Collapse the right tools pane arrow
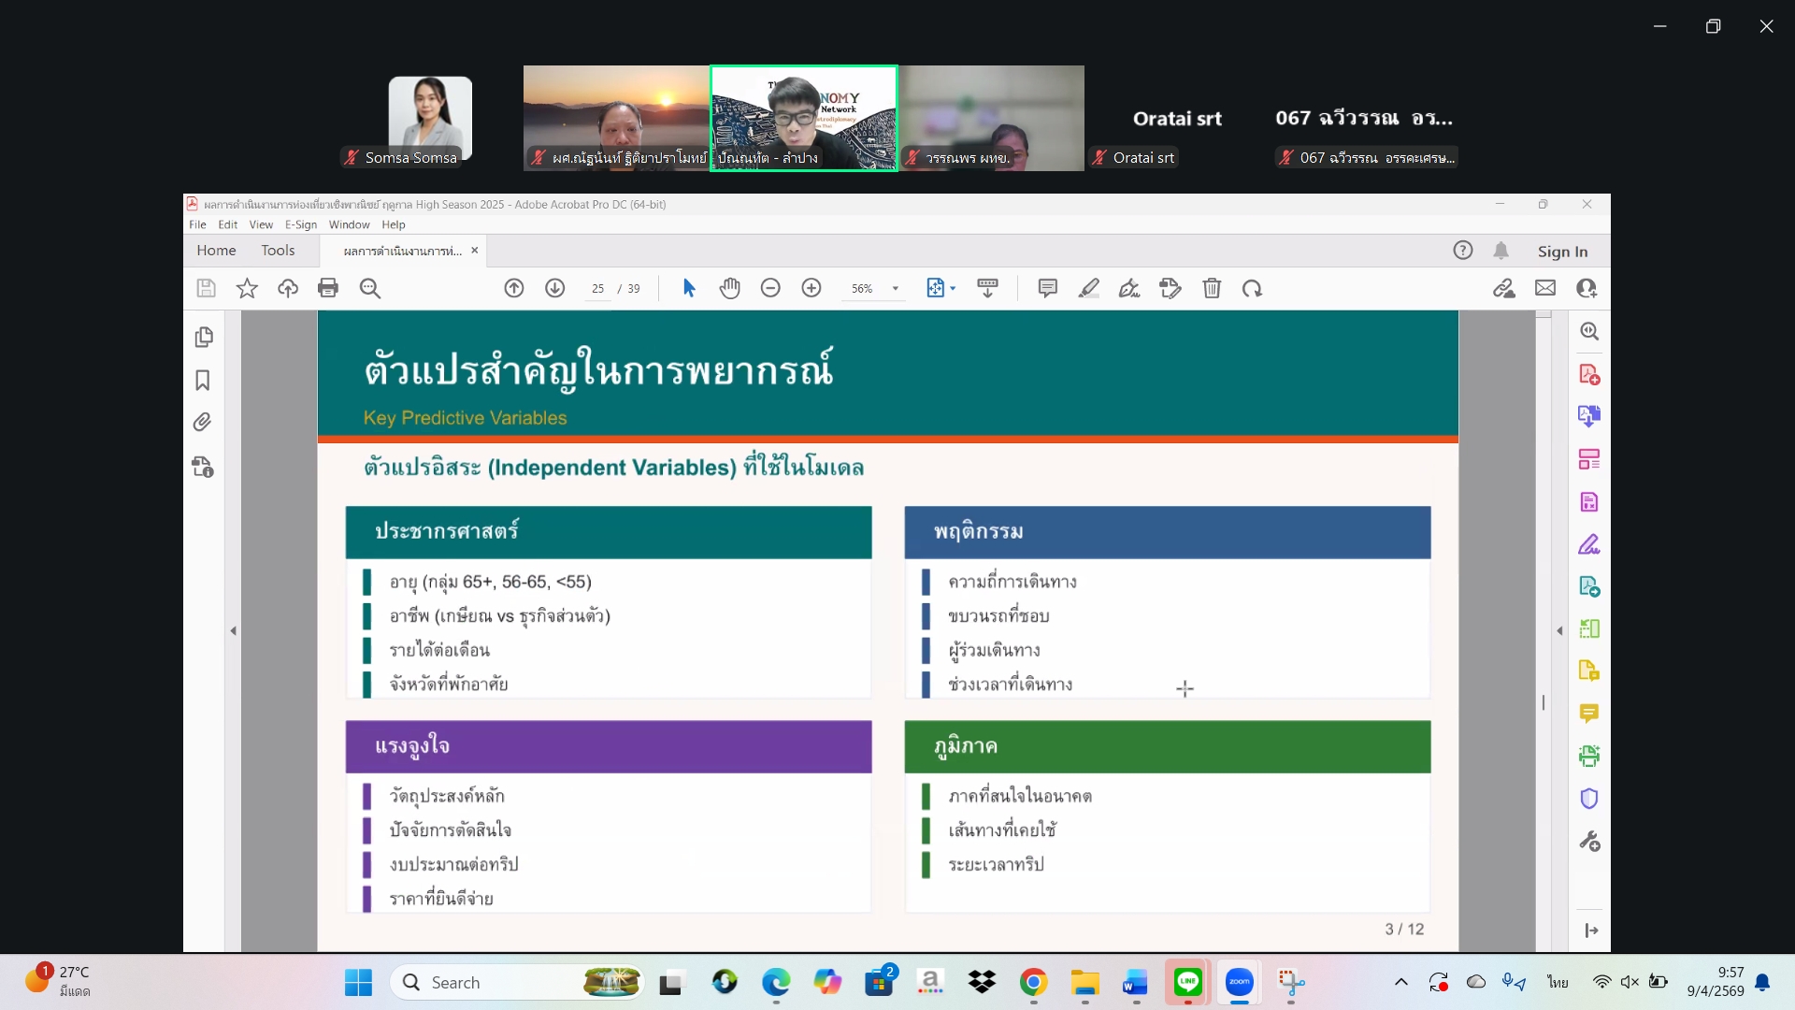 [x=1559, y=631]
